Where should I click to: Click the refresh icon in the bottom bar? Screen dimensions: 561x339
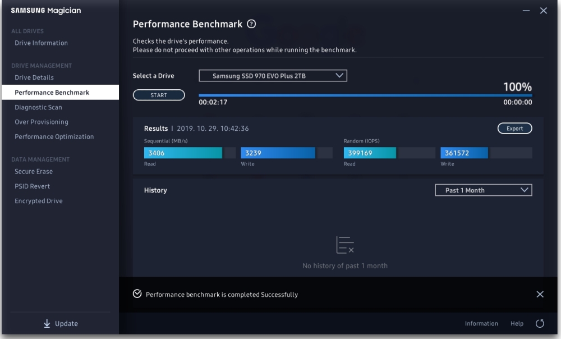540,324
